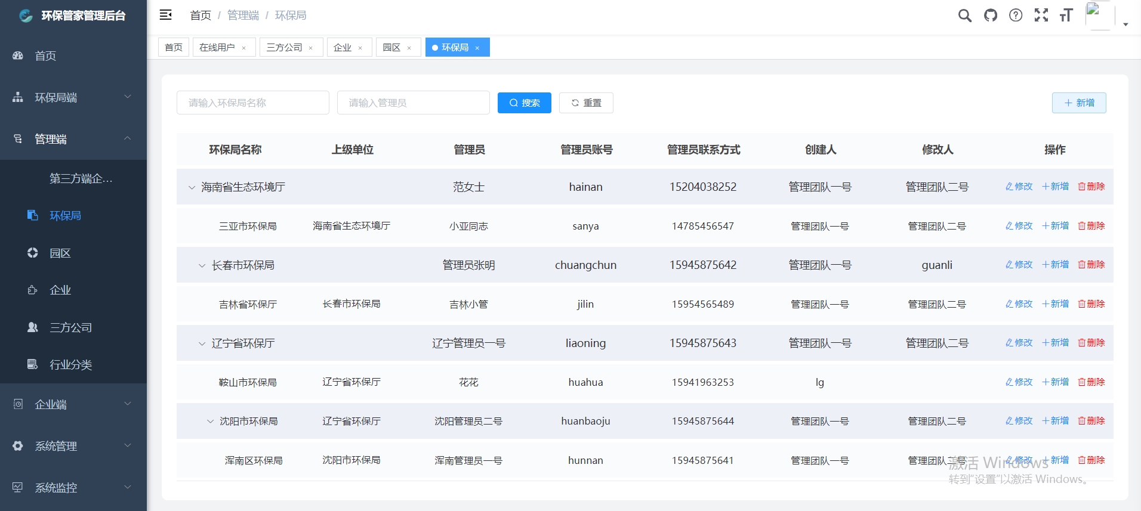This screenshot has width=1141, height=511.
Task: Open 第三方端企… sidebar menu item
Action: 73,178
